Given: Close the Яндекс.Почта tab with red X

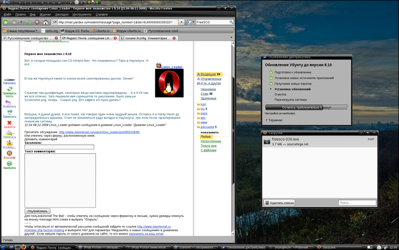Looking at the screenshot, I should 115,38.
